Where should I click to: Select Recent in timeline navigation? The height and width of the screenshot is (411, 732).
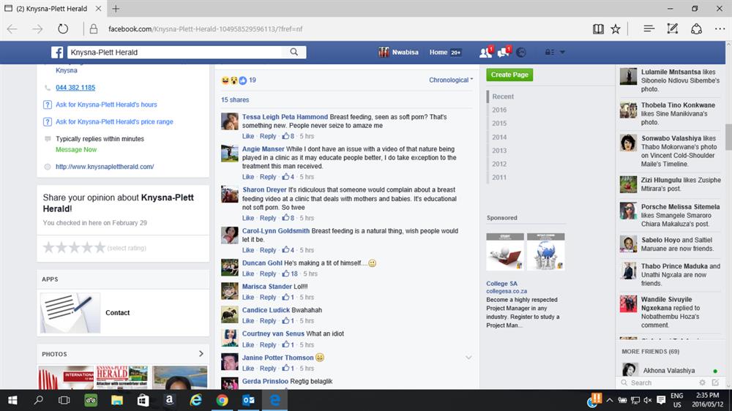tap(503, 97)
